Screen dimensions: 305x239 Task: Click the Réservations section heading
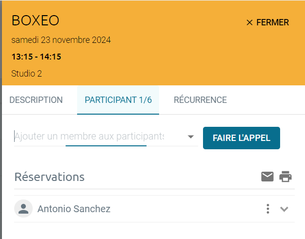pyautogui.click(x=49, y=177)
